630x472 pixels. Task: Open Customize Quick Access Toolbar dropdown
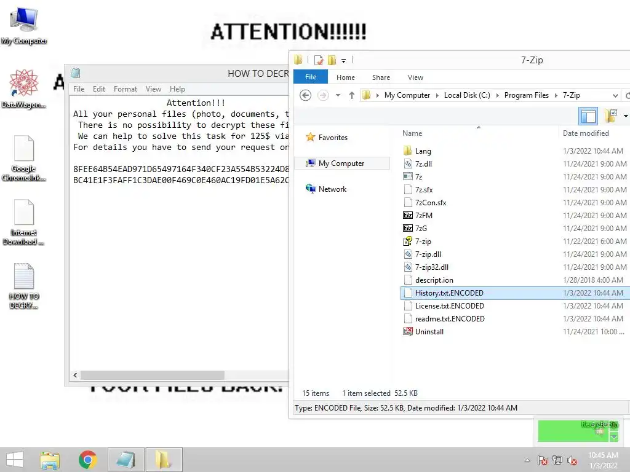pyautogui.click(x=343, y=61)
